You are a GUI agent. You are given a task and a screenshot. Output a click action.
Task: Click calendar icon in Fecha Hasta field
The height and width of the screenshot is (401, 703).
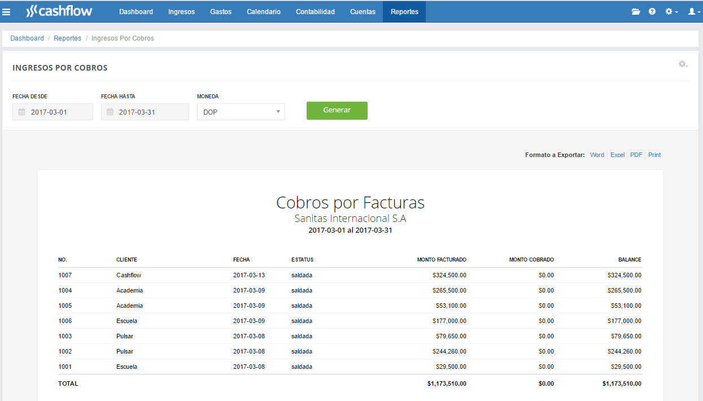point(110,112)
